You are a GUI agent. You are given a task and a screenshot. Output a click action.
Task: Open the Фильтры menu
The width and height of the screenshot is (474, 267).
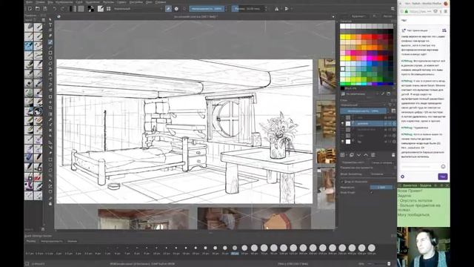[109, 2]
